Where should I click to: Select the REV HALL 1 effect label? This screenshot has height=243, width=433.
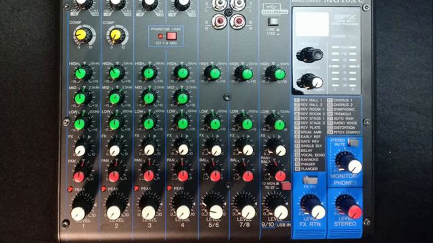pos(311,101)
